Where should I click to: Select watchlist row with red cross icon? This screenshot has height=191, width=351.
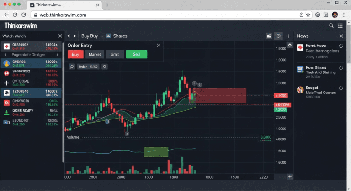(31, 73)
